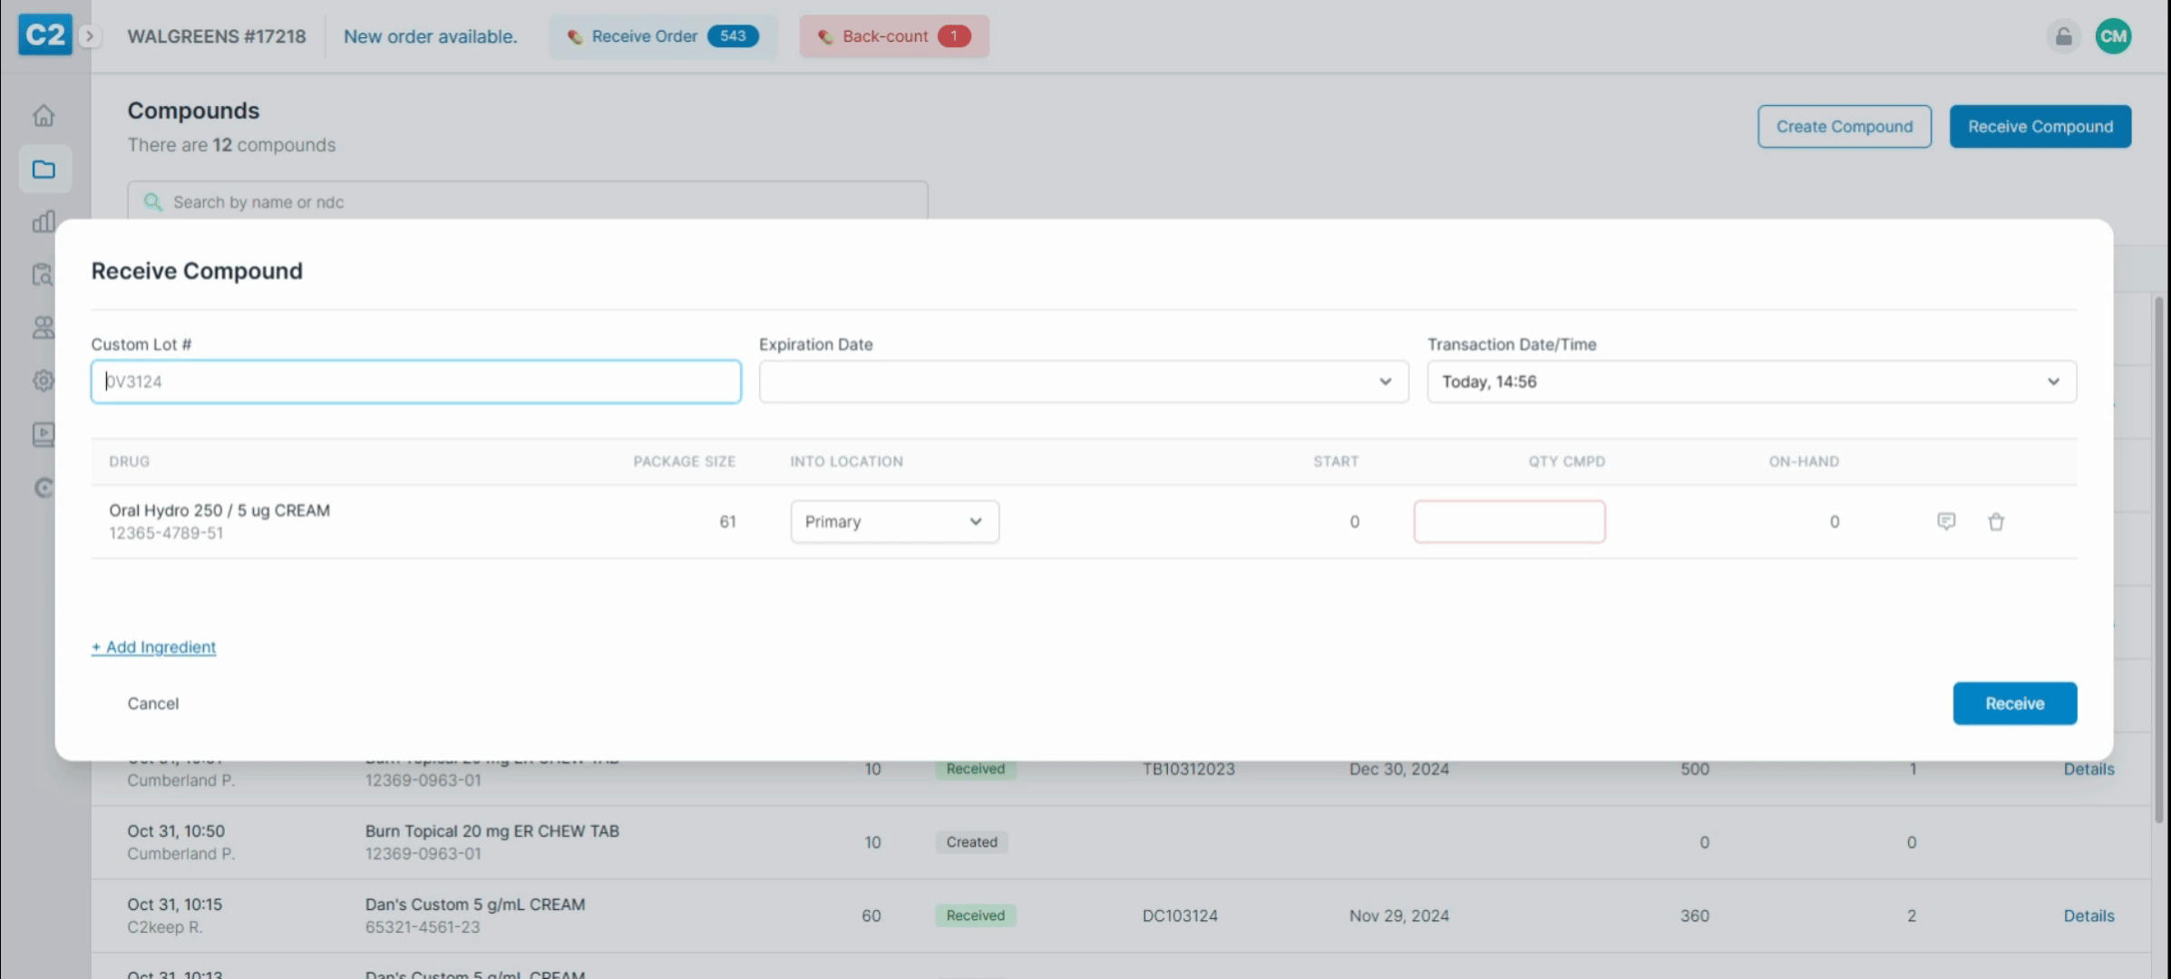Open the Back-count item in the top bar
The image size is (2171, 979).
click(893, 36)
